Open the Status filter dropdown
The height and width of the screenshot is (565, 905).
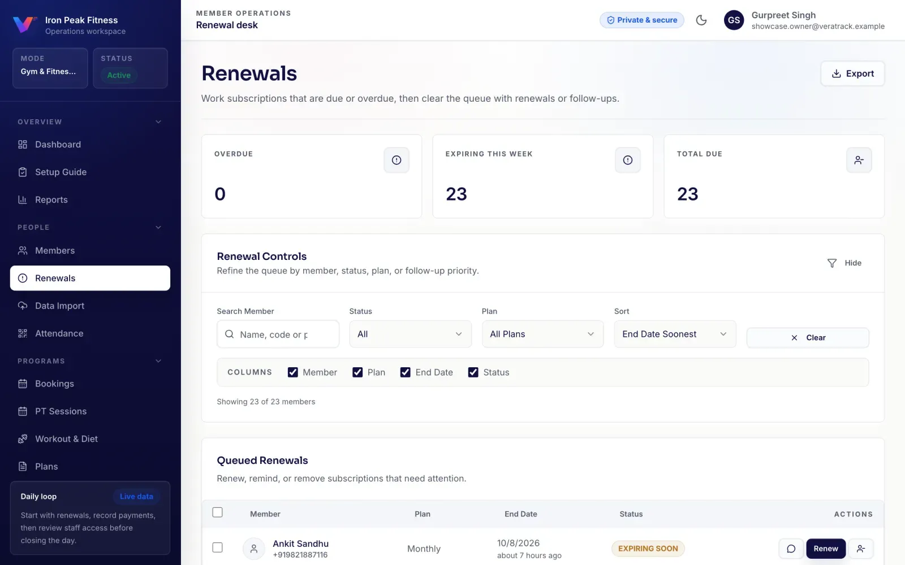point(411,334)
